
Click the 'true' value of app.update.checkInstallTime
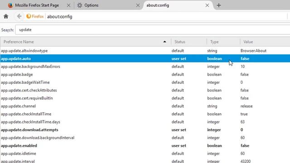(244, 114)
